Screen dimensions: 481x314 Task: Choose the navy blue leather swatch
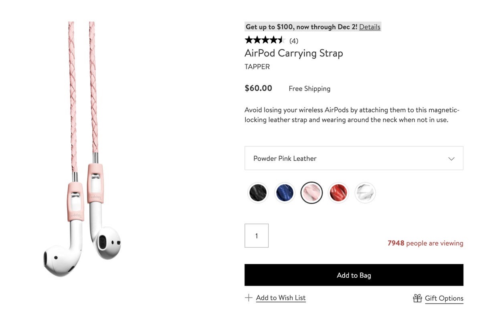(285, 193)
